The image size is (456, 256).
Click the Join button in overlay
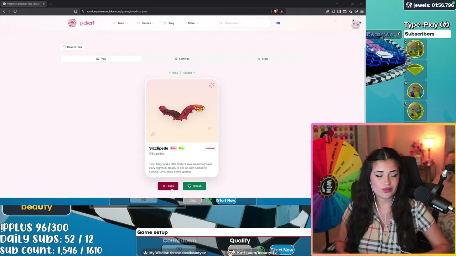(192, 201)
